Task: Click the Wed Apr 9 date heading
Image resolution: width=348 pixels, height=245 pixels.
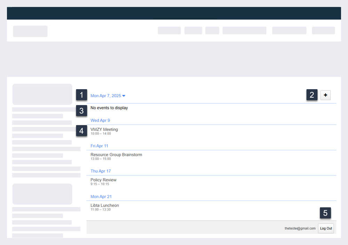Action: (x=100, y=120)
